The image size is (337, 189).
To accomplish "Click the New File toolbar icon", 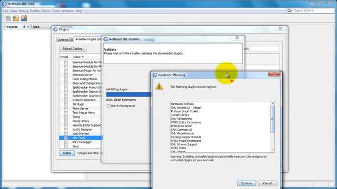I will pyautogui.click(x=8, y=18).
